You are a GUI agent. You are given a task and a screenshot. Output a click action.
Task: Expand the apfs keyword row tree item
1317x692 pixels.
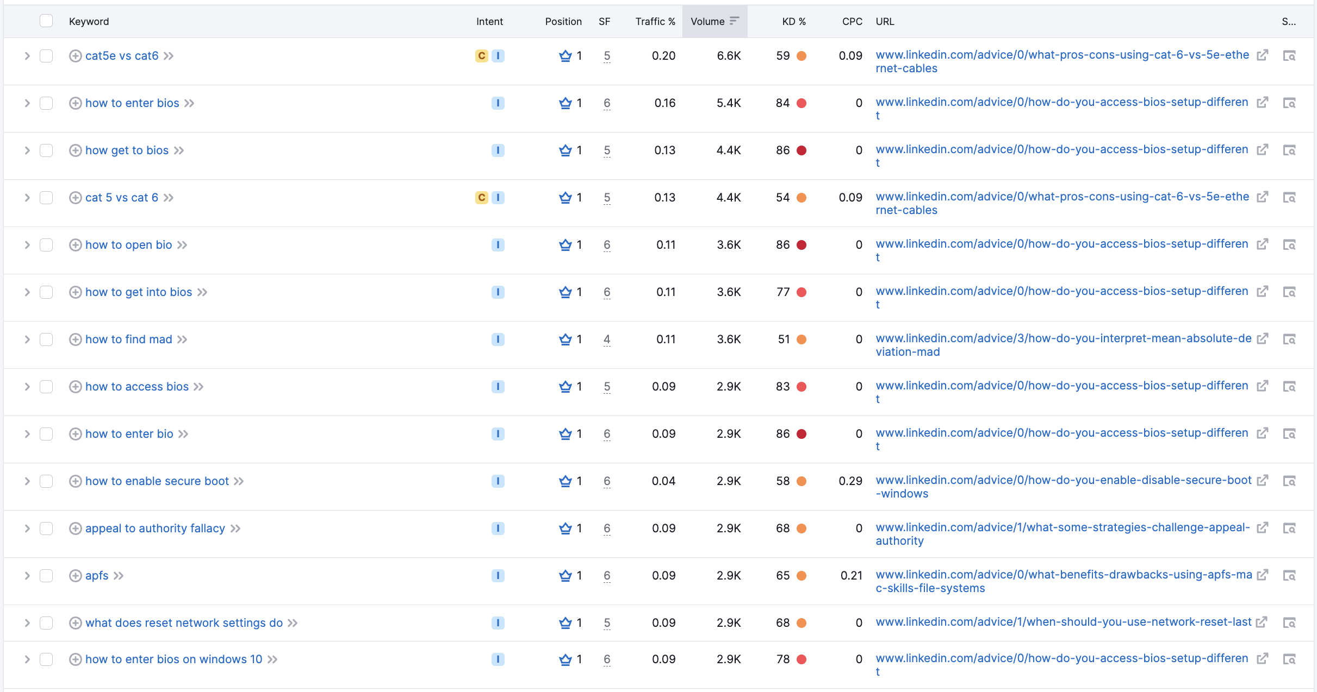point(25,575)
